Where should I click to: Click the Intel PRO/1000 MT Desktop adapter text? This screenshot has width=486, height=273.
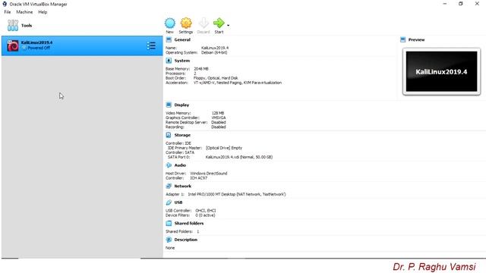(x=237, y=194)
